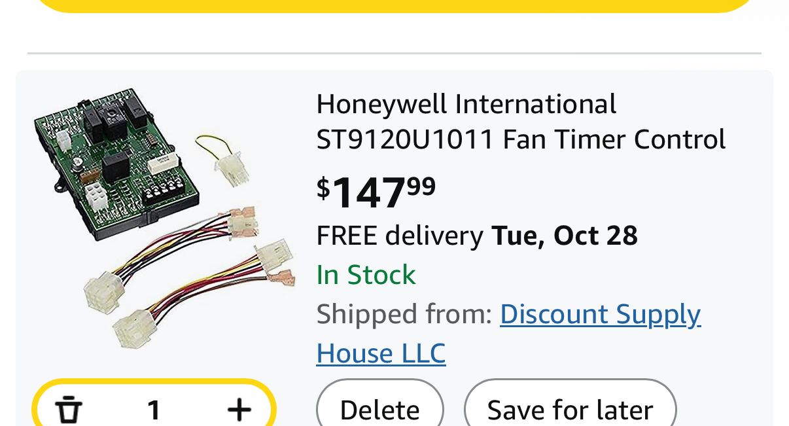Click the House LLC link text
This screenshot has height=426, width=789.
click(x=381, y=353)
